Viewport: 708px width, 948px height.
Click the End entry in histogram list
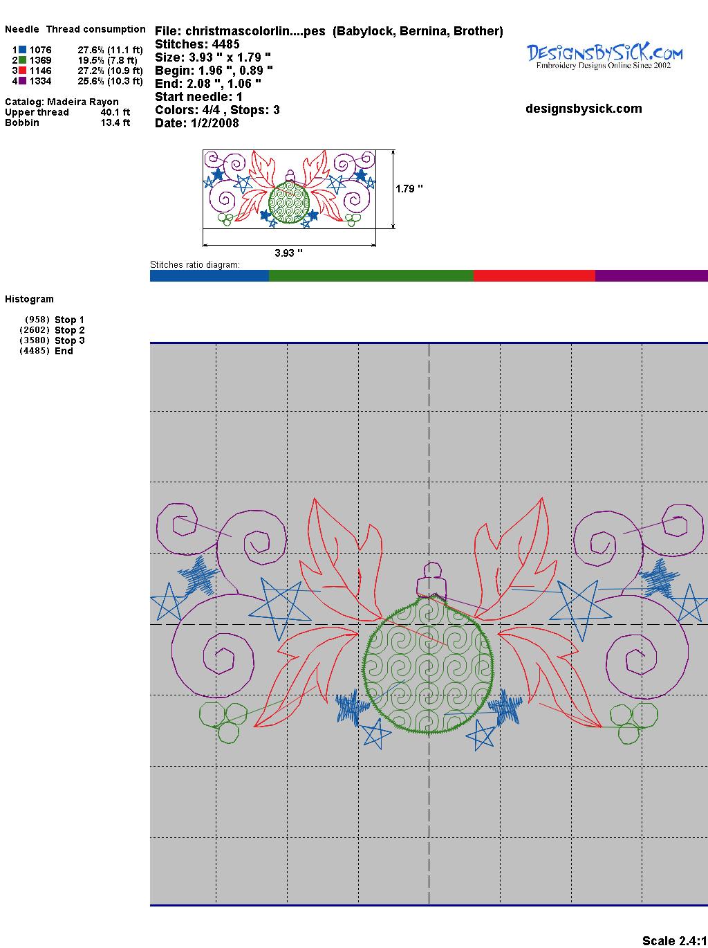[x=64, y=351]
